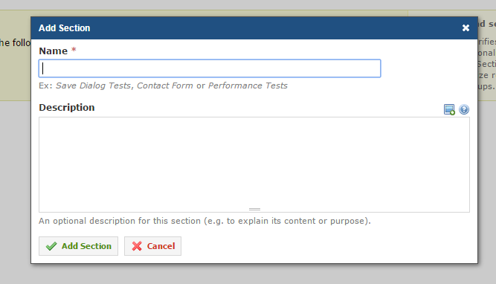Click the optional description hint text

pyautogui.click(x=204, y=221)
